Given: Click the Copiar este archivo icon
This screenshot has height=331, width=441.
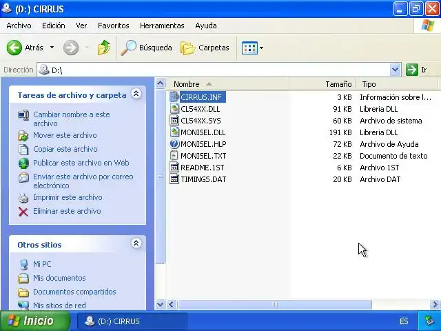Looking at the screenshot, I should tap(23, 149).
